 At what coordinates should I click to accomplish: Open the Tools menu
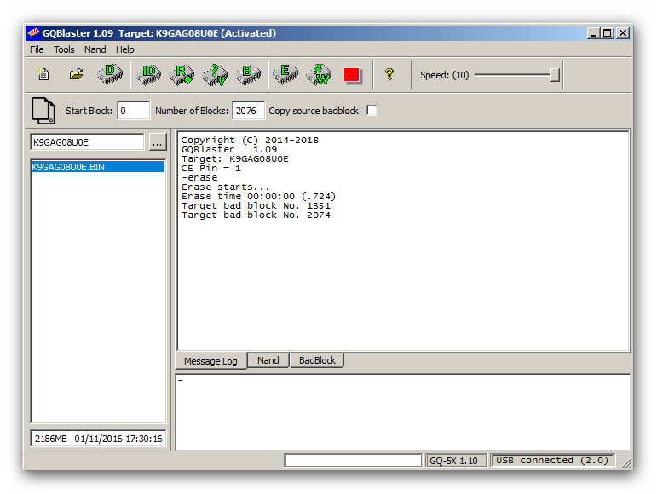[x=64, y=49]
